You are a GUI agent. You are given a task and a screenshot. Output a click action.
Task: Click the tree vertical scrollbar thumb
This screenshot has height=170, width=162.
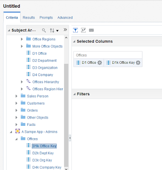pos(66,115)
